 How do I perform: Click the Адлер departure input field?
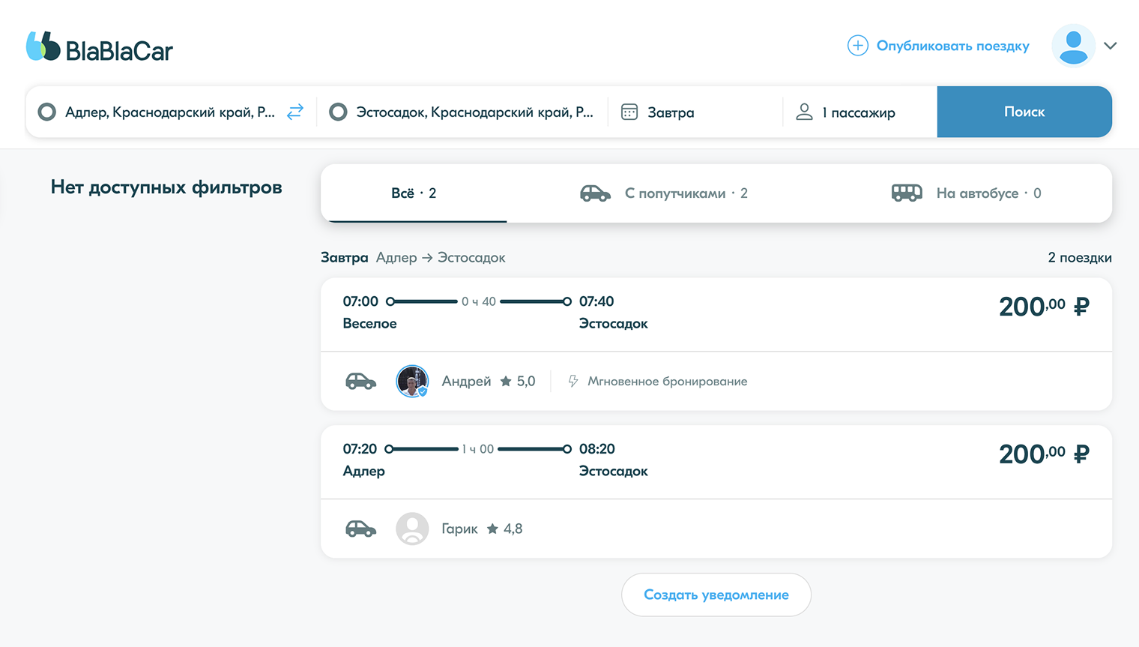169,112
